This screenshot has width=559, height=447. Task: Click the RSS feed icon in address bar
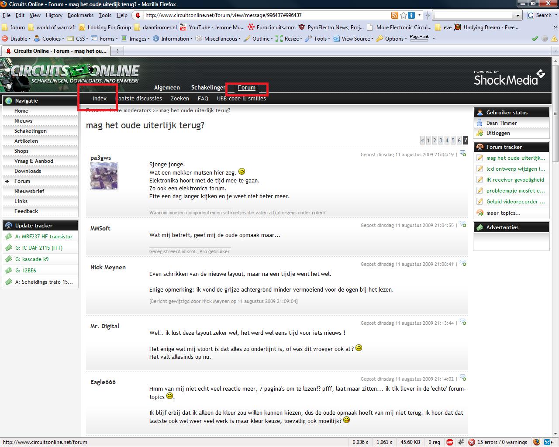click(395, 15)
